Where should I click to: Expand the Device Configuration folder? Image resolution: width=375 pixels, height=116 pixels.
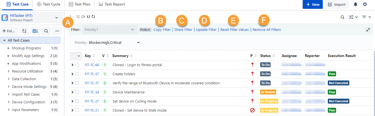[x=9, y=102]
